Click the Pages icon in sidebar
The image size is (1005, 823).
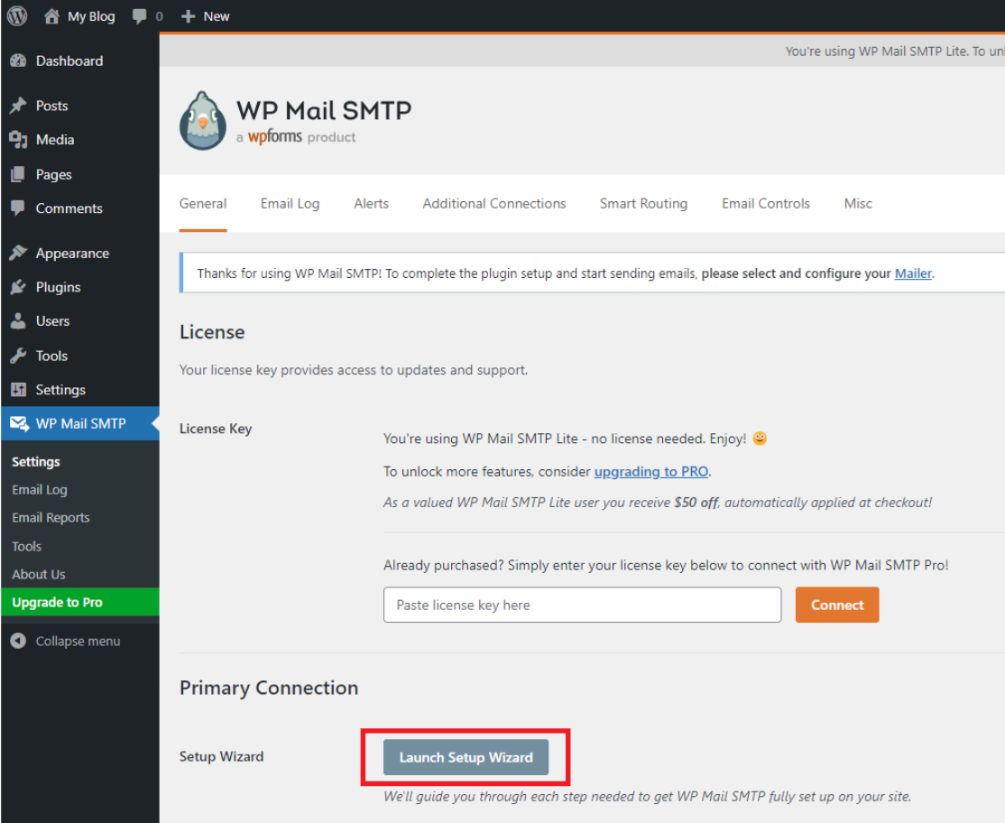tap(19, 174)
